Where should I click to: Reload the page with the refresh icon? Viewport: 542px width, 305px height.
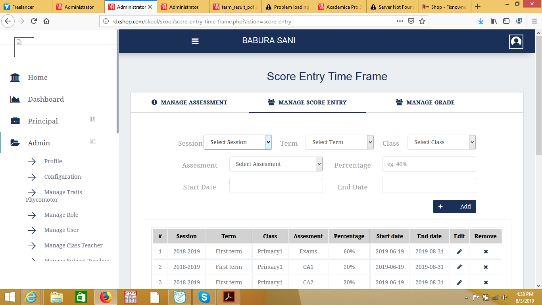click(34, 21)
